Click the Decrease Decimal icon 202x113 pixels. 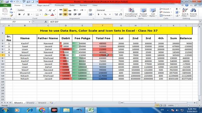pos(121,14)
